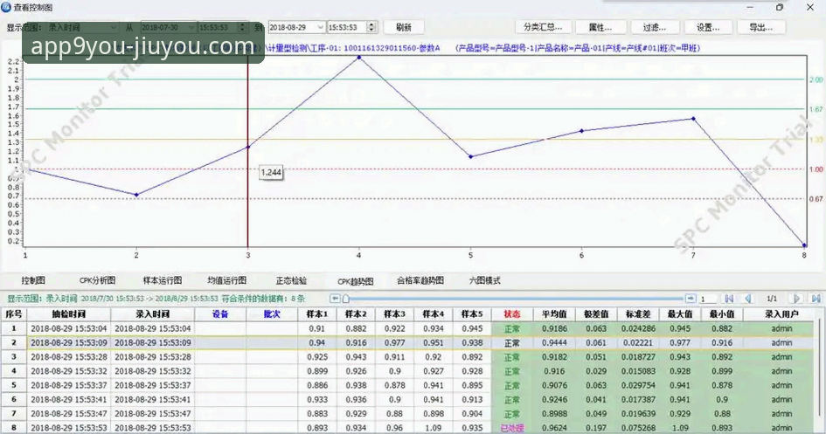Jump to the first page of records
Image resolution: width=826 pixels, height=434 pixels.
pyautogui.click(x=729, y=299)
